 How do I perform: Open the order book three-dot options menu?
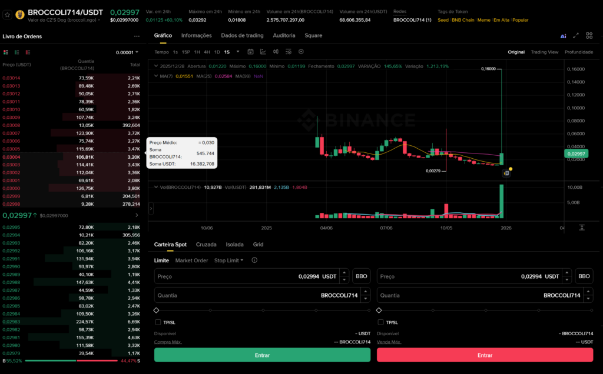[137, 36]
